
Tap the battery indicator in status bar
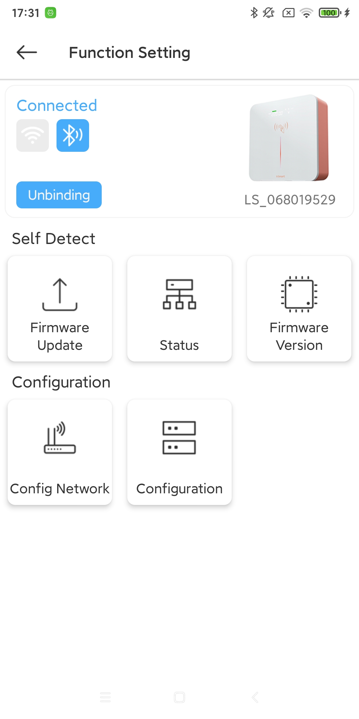tap(329, 13)
